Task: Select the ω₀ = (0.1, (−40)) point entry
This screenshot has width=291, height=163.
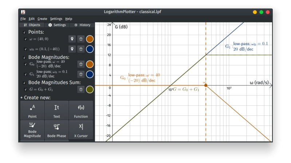Action: (x=44, y=49)
